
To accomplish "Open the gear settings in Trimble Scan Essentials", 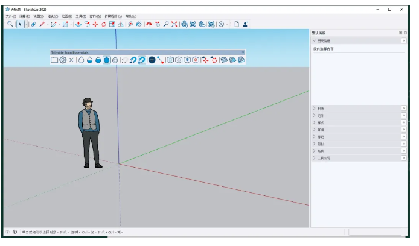I will pos(63,60).
